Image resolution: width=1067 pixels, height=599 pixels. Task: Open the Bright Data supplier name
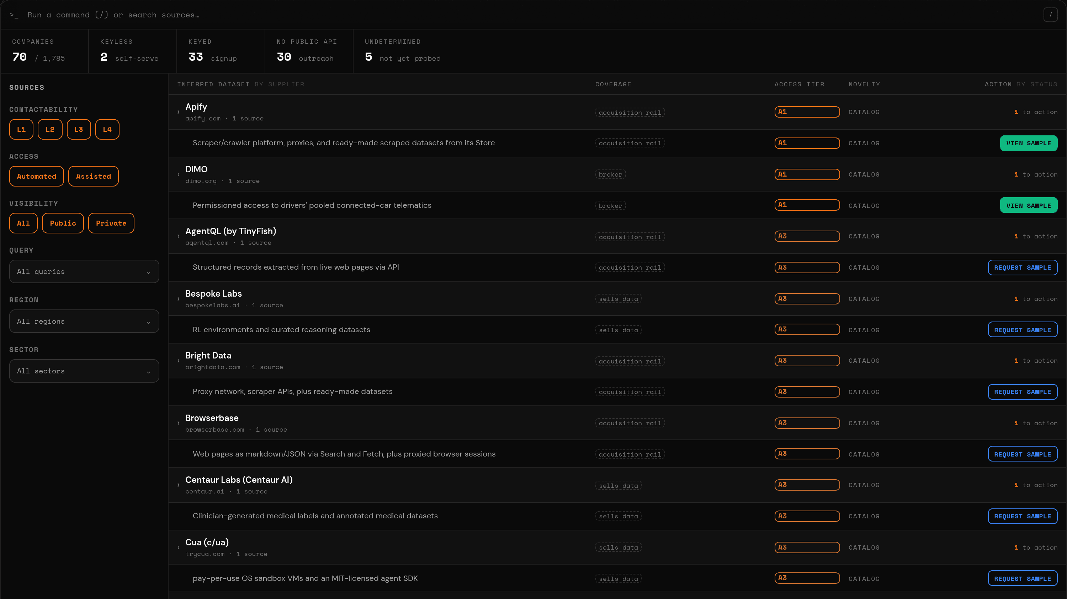(x=208, y=355)
